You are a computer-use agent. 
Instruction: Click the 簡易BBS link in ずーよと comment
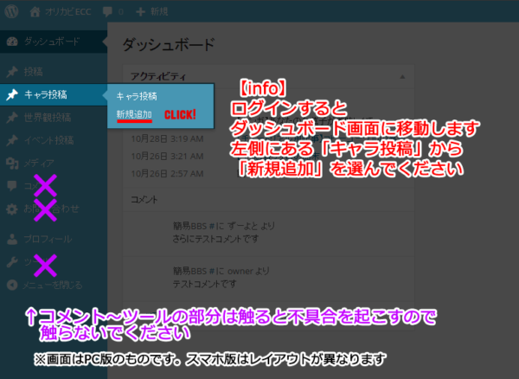tap(189, 226)
